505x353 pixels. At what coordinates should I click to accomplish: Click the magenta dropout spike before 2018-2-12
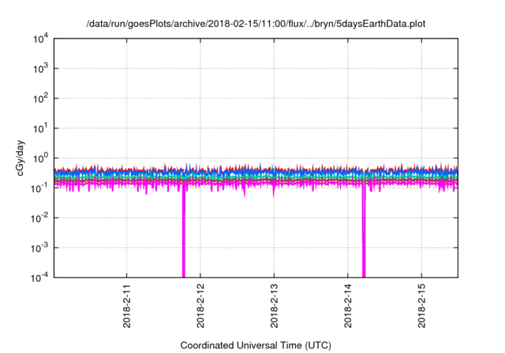pos(184,232)
